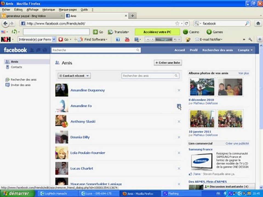Click Accélérez votre PC button

[157, 32]
